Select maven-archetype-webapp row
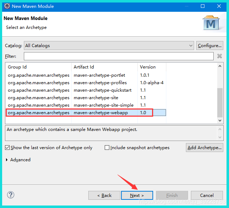Viewport: 229px width, 208px height. pyautogui.click(x=85, y=113)
